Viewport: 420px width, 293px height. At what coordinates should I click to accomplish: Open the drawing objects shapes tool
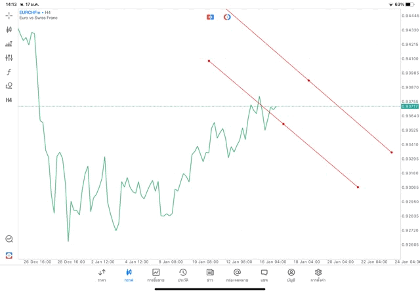click(x=9, y=86)
